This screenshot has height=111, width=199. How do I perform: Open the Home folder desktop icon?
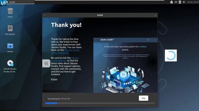coord(10,47)
